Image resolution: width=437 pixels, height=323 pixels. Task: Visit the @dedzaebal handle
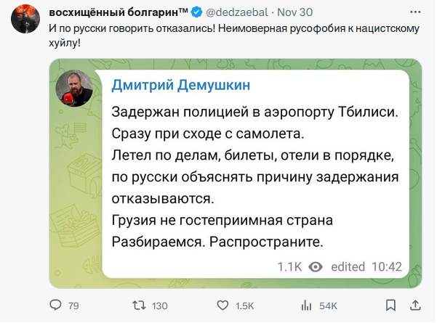[x=237, y=12]
